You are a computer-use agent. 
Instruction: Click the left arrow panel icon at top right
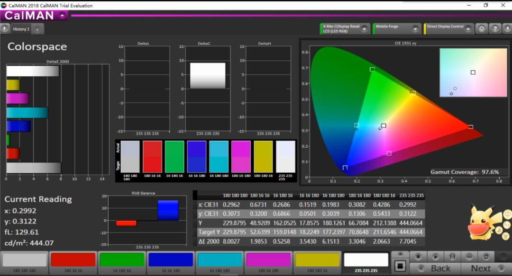pyautogui.click(x=507, y=28)
